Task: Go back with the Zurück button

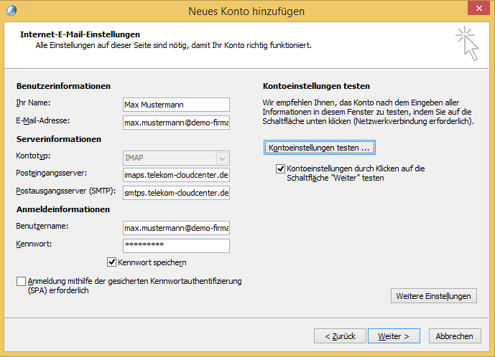Action: pos(339,335)
